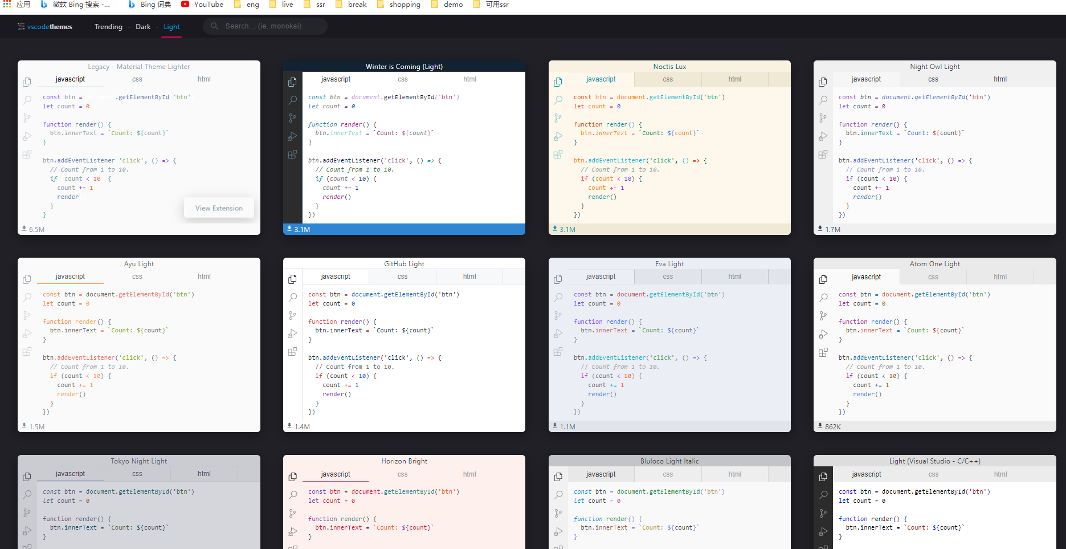1066x549 pixels.
Task: Open Ayu Light theme title
Action: 139,264
